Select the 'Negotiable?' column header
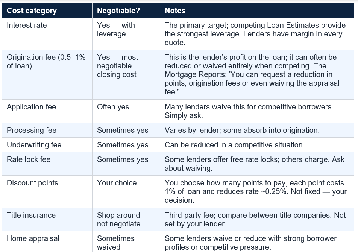Screen dimensions: 358x252 (x=126, y=11)
